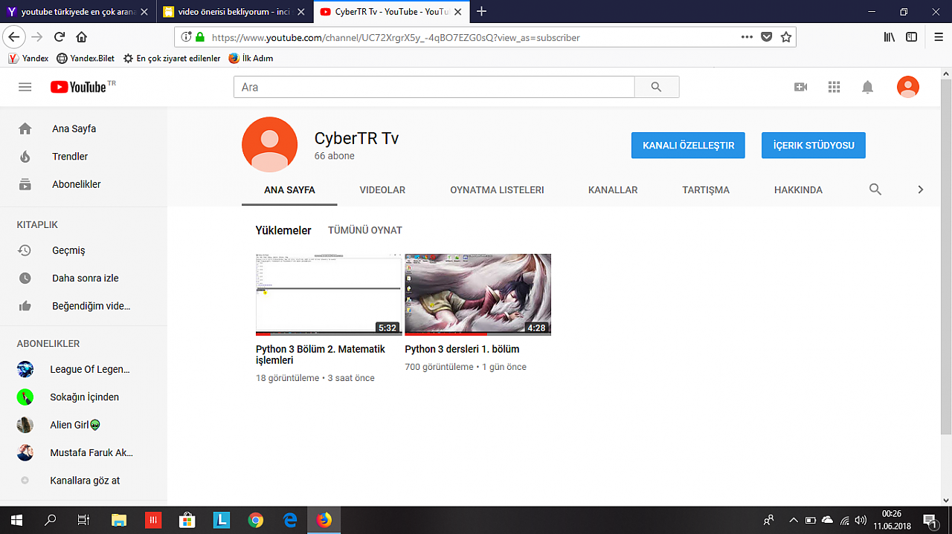Open the 4:28 Python dersleri thumbnail
Image resolution: width=952 pixels, height=534 pixels.
tap(477, 295)
